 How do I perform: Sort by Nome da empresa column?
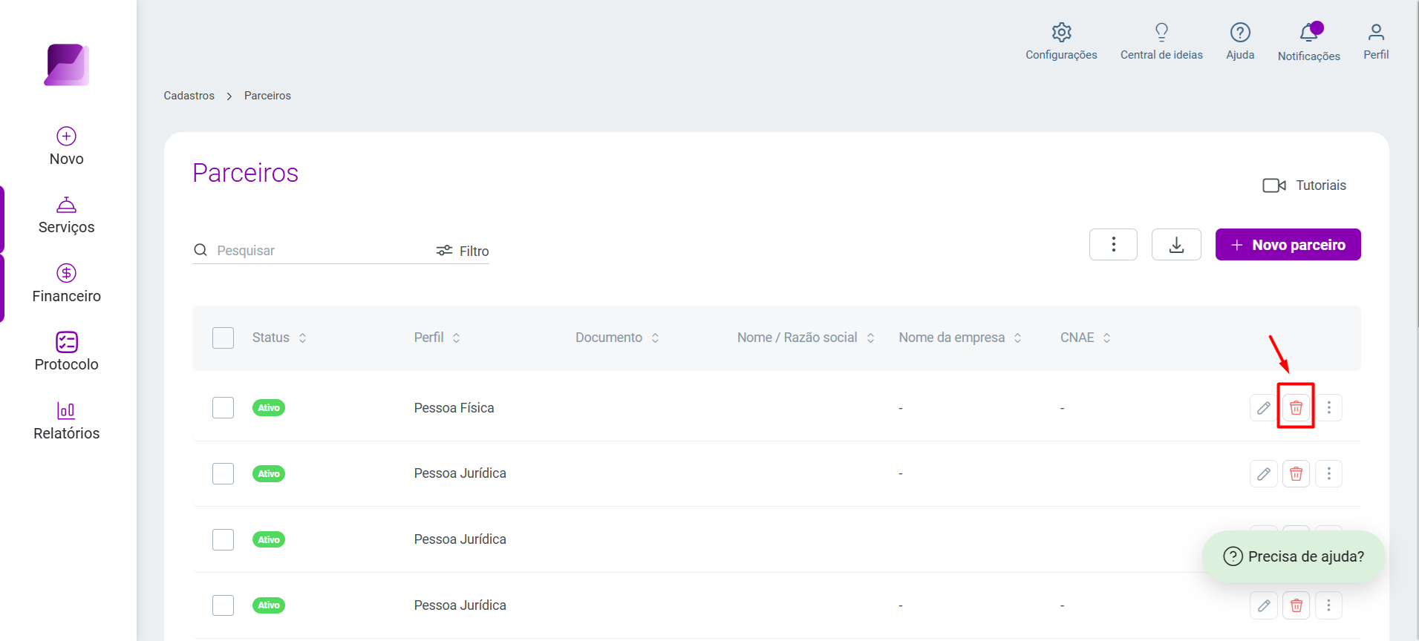(960, 338)
